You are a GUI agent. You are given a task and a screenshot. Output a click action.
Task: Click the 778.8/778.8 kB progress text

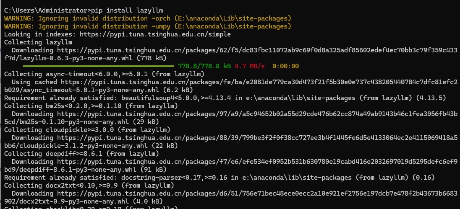(204, 66)
